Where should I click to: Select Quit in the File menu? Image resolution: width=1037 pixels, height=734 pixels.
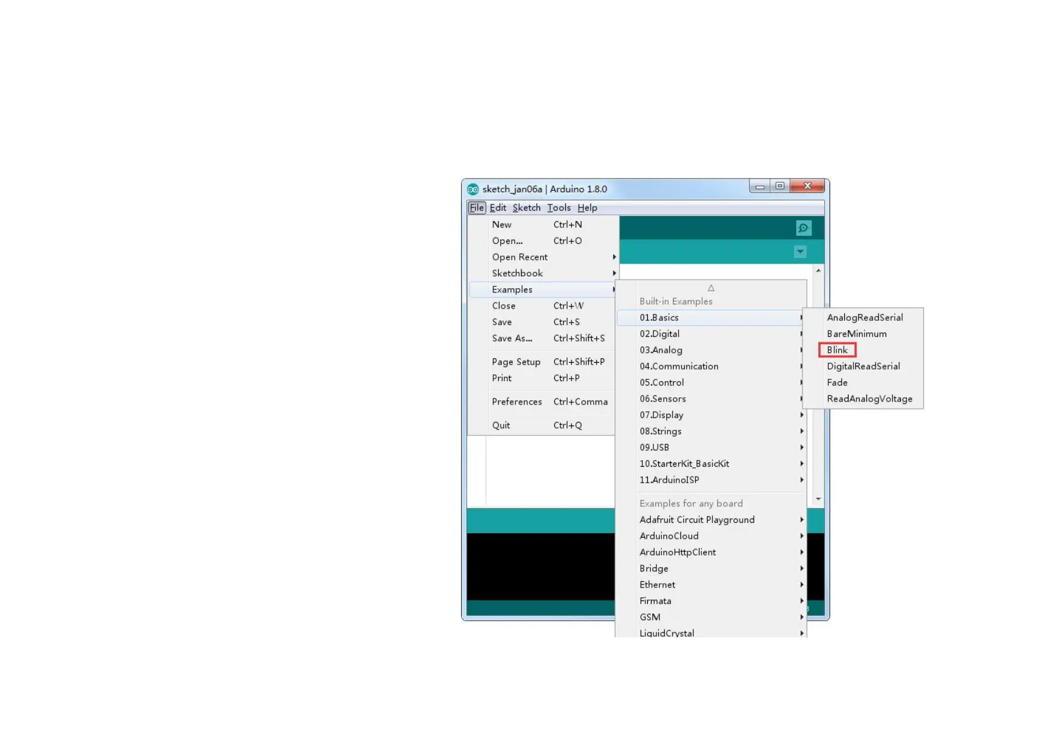(x=543, y=425)
